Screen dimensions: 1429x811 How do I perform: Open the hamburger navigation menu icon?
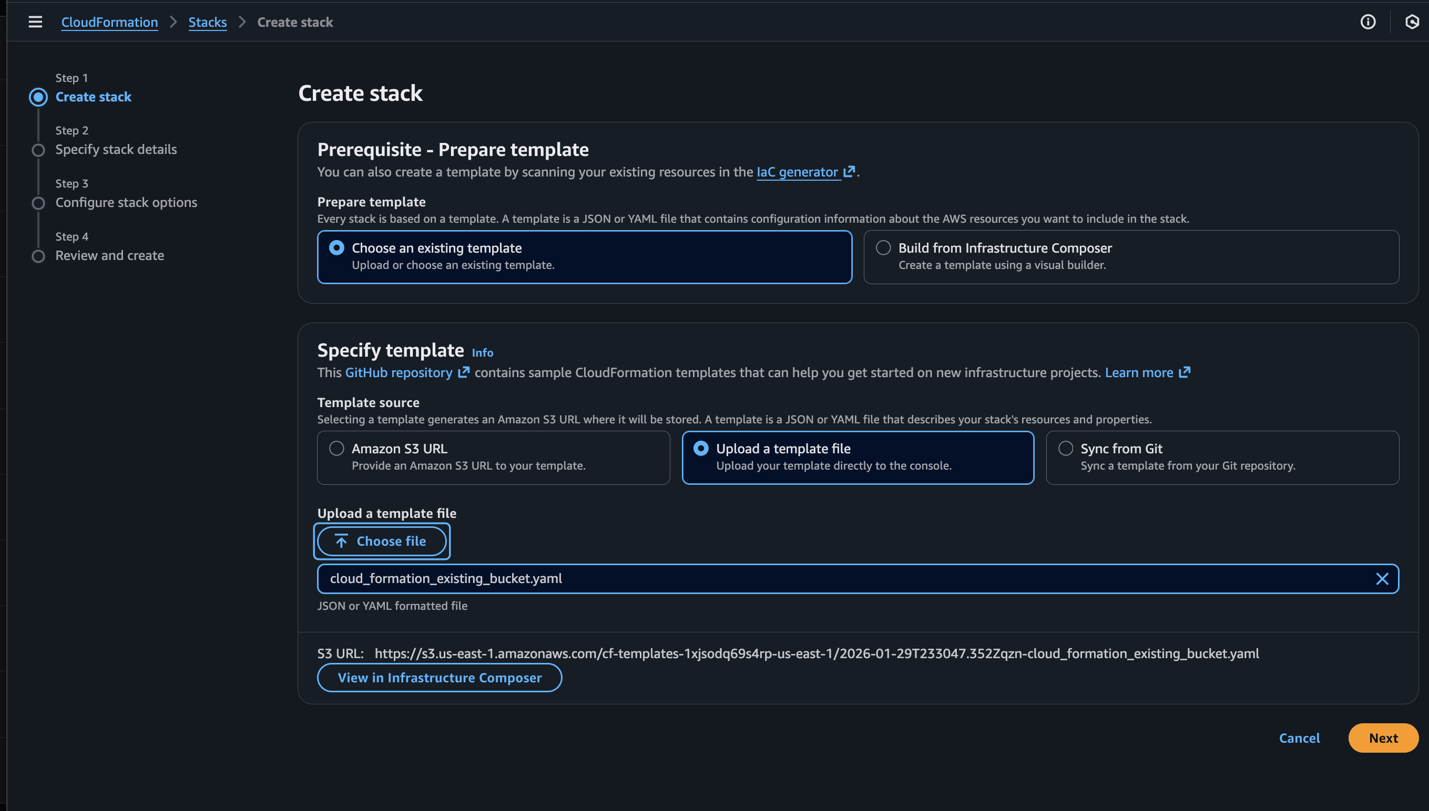[x=35, y=22]
